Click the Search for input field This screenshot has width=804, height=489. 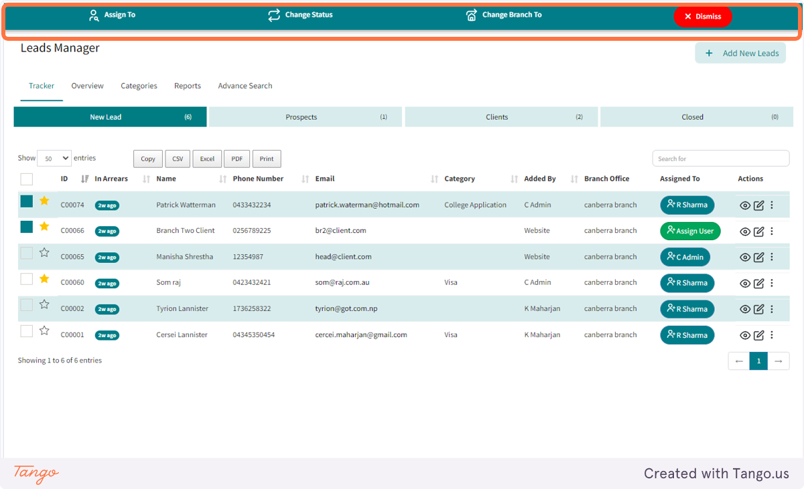tap(721, 159)
